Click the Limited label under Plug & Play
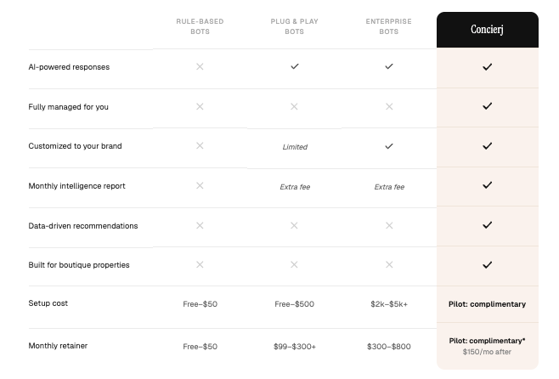 pyautogui.click(x=295, y=147)
